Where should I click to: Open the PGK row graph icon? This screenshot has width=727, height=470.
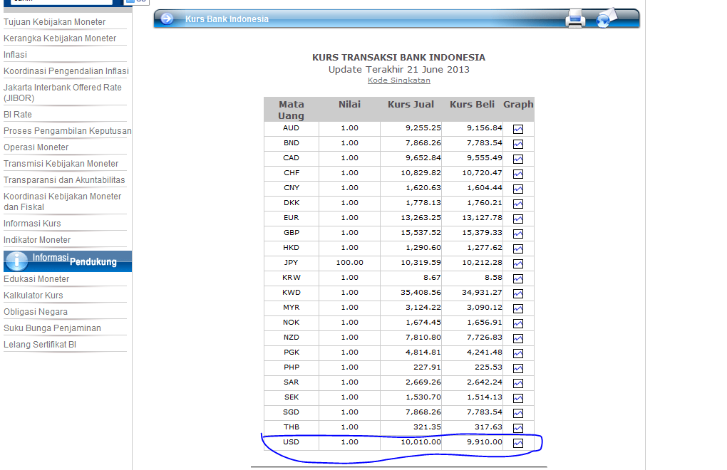518,353
